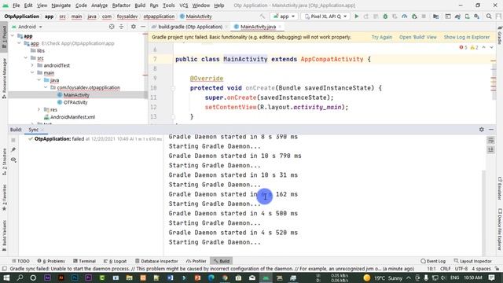Image resolution: width=503 pixels, height=283 pixels.
Task: Toggle soft-wrap icon in build output
Action: click(x=490, y=140)
